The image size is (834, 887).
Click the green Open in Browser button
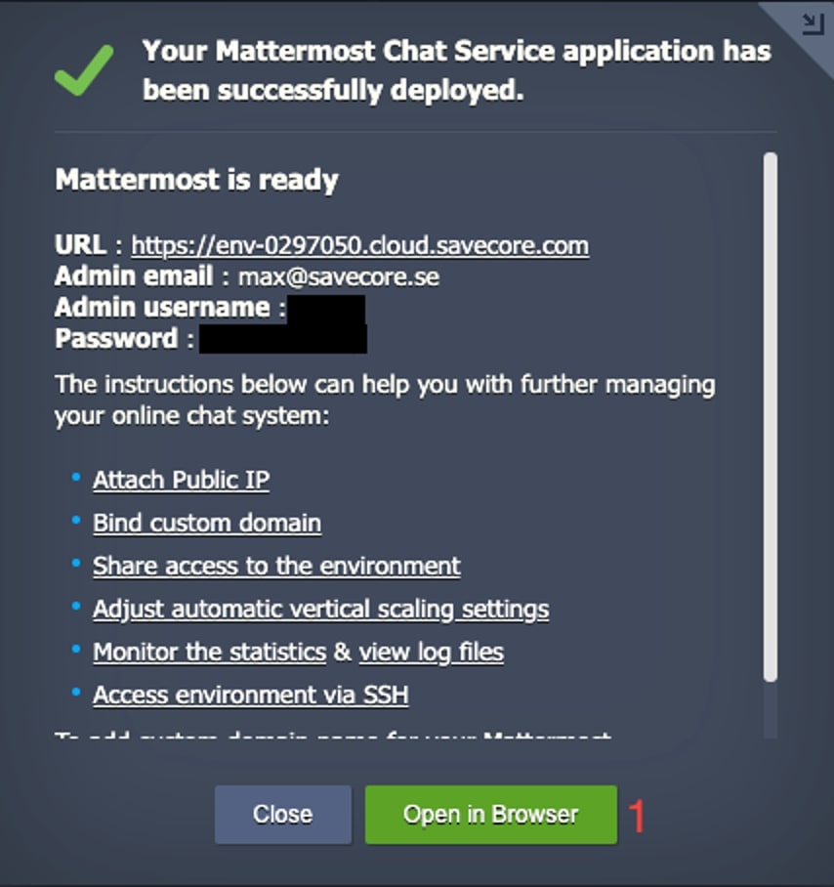click(x=490, y=815)
